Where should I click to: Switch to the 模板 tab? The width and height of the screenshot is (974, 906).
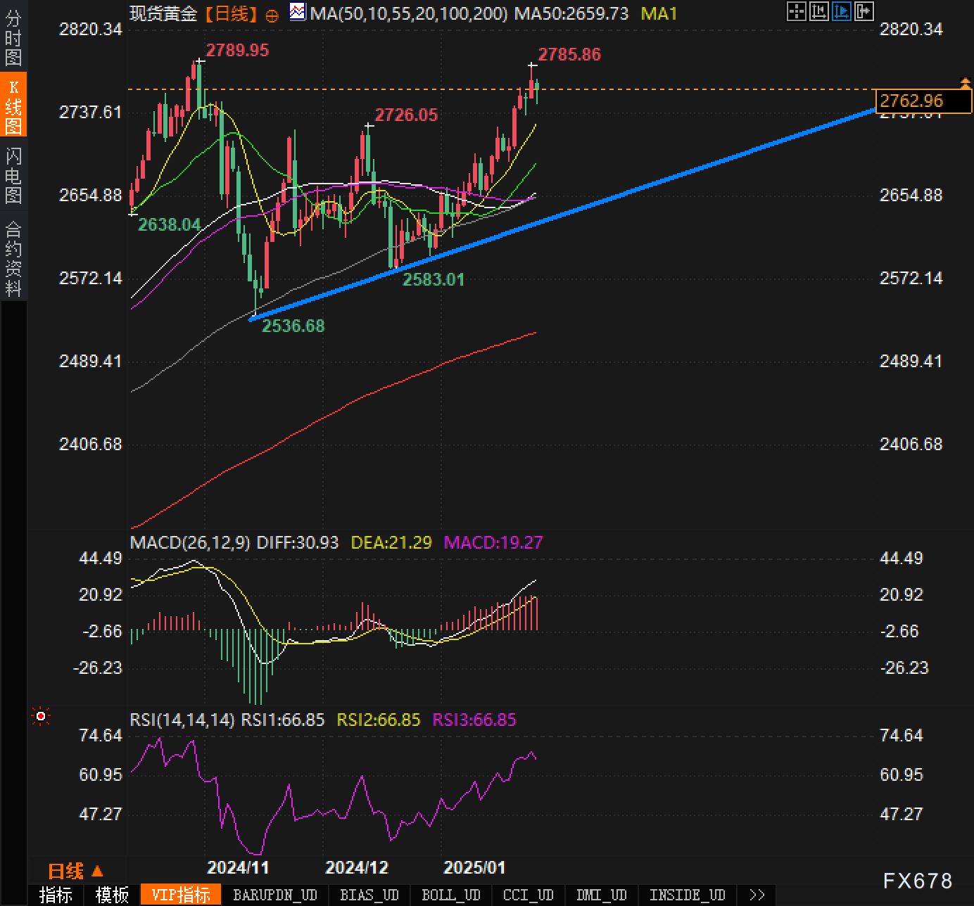point(112,895)
